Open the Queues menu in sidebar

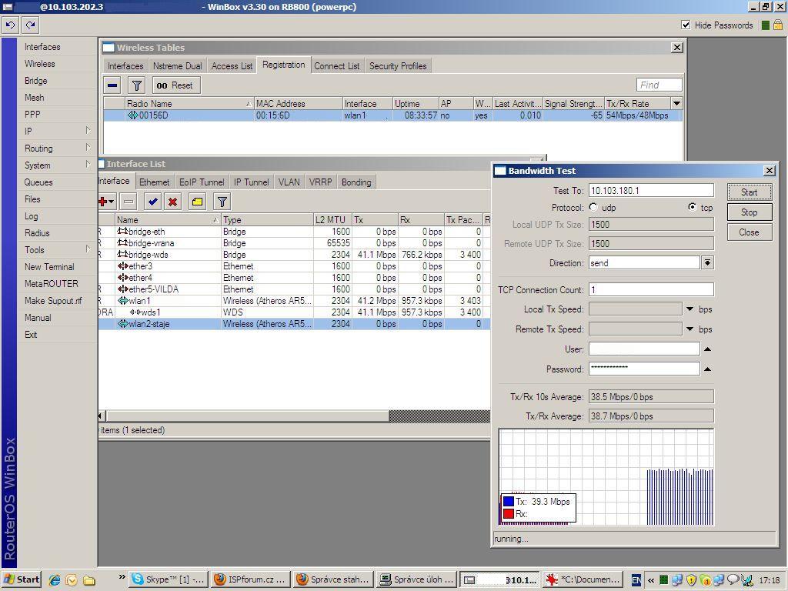click(38, 182)
